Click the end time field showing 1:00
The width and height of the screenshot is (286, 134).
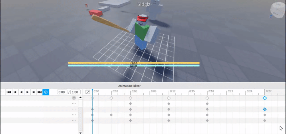[75, 92]
